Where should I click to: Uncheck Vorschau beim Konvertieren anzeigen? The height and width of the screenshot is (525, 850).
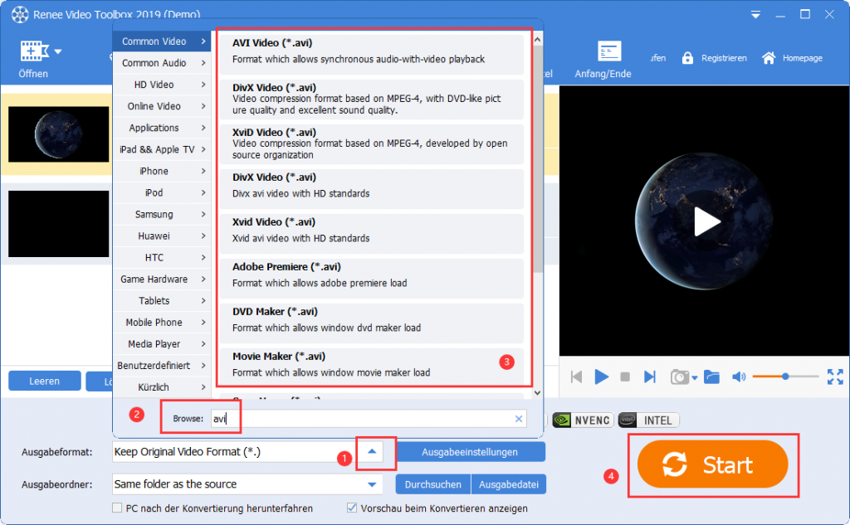(x=352, y=508)
